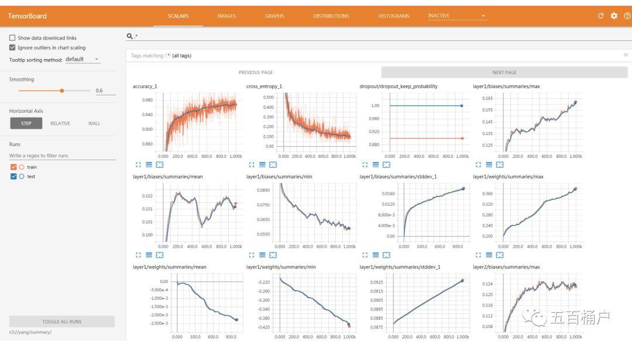This screenshot has width=632, height=345.
Task: Click the s3://yang/summary/ log directory text
Action: (x=30, y=332)
